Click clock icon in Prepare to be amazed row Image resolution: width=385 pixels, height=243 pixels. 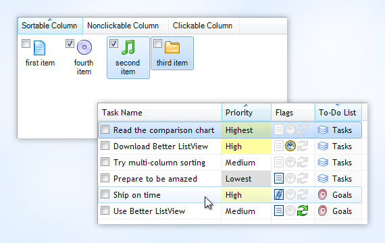pos(290,178)
